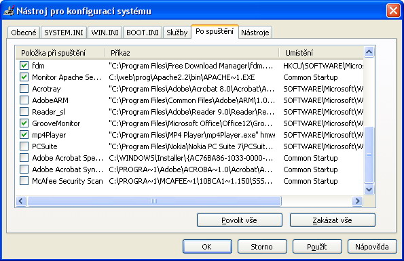
Task: Sort by the Umístění column header
Action: pos(321,53)
